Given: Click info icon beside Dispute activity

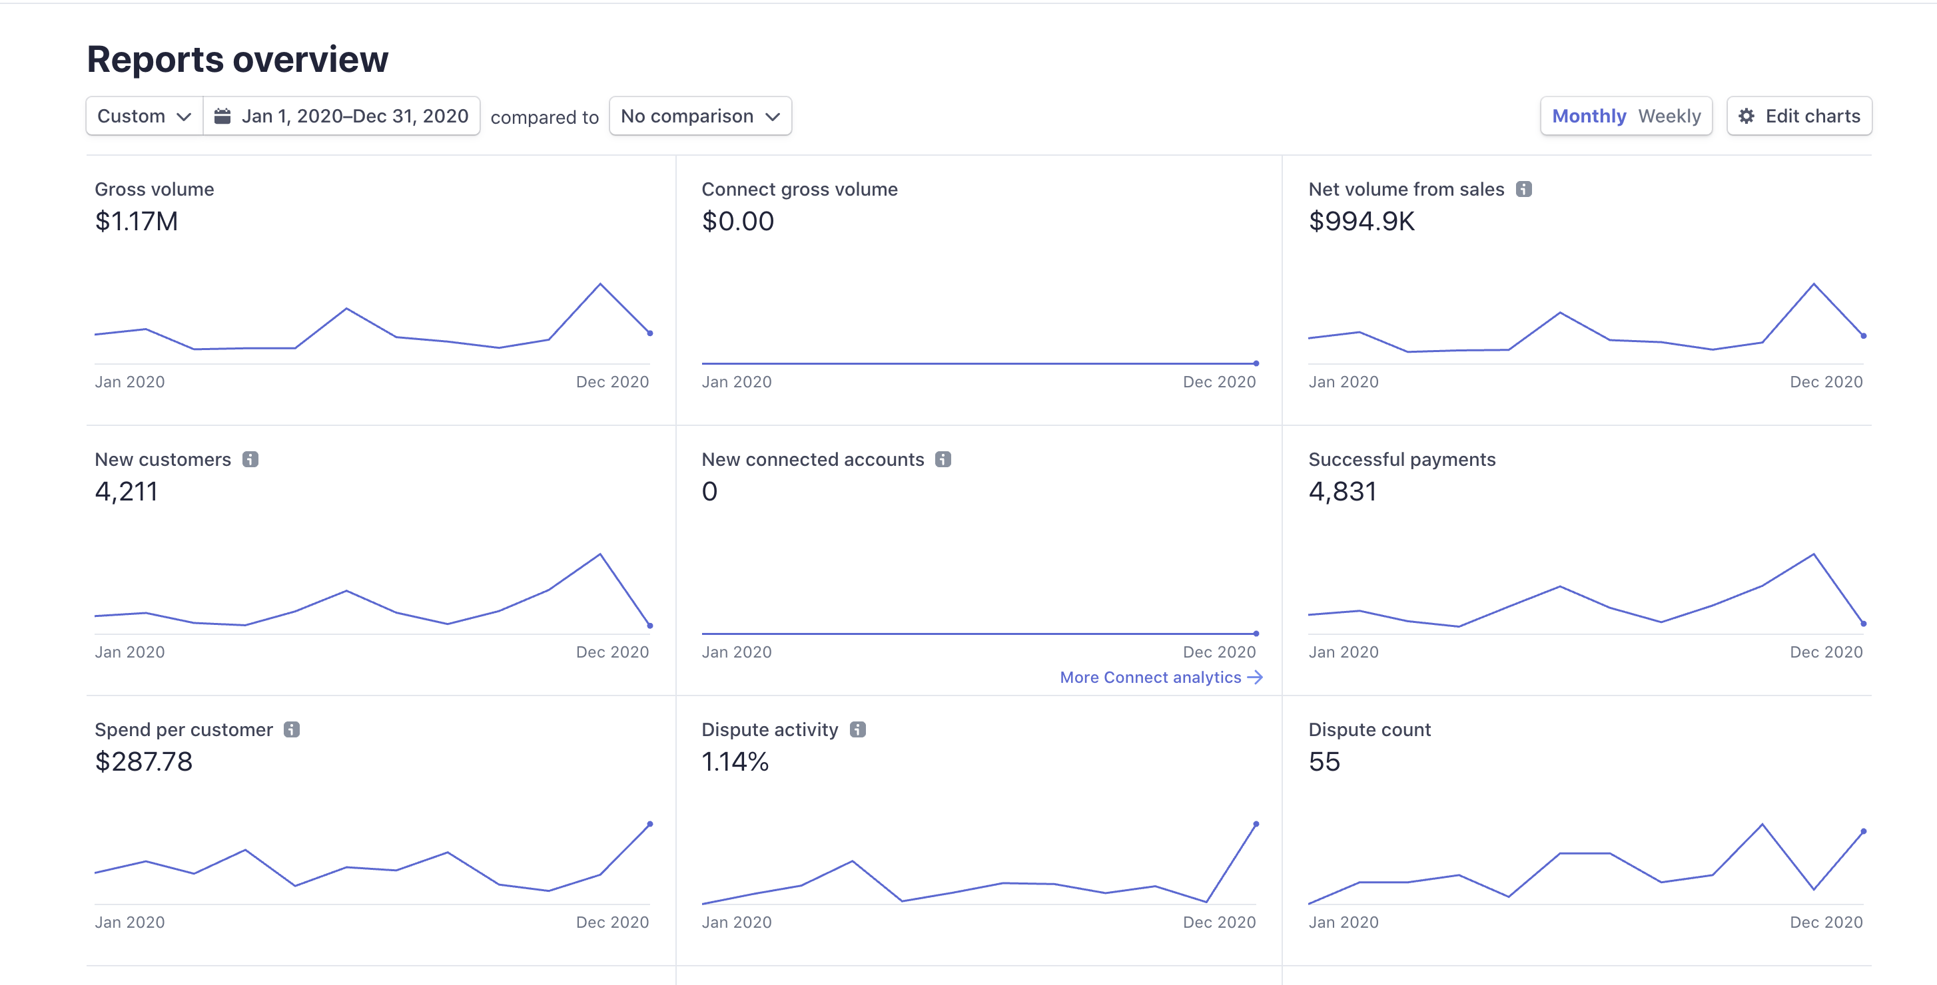Looking at the screenshot, I should pyautogui.click(x=857, y=729).
